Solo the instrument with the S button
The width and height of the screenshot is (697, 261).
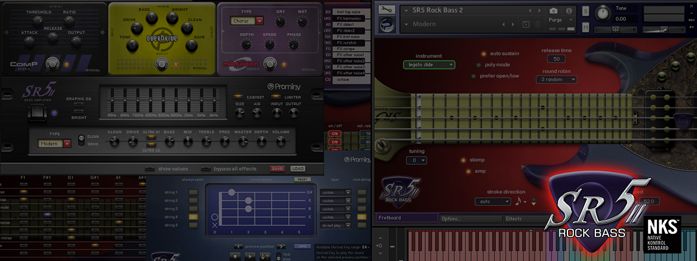point(585,11)
